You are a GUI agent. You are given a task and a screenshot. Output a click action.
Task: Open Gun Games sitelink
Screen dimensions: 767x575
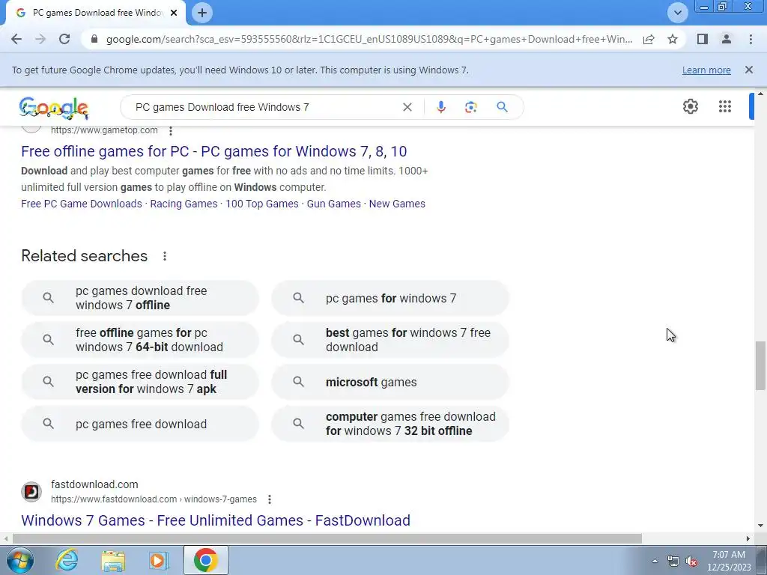click(333, 204)
